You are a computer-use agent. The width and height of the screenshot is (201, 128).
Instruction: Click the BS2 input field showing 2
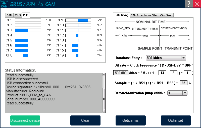(x=174, y=73)
